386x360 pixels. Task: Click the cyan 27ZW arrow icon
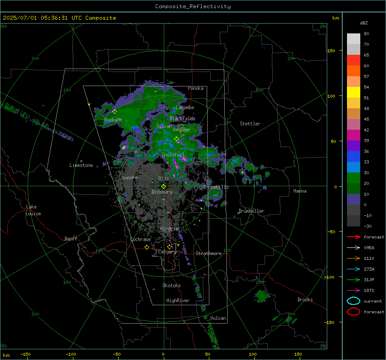[x=353, y=269]
